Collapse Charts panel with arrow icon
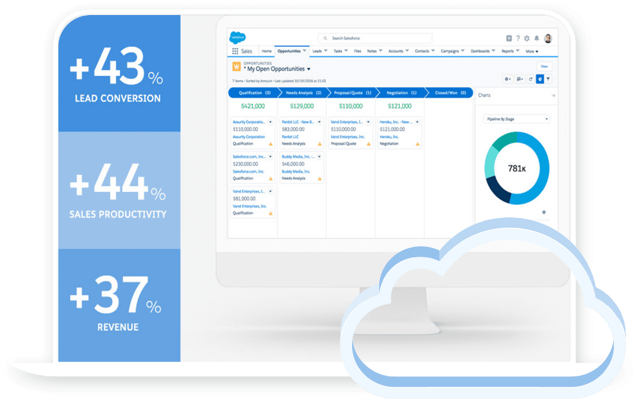 tap(553, 96)
